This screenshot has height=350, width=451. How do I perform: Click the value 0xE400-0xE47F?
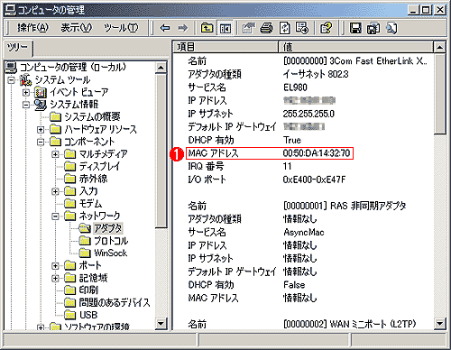[314, 180]
